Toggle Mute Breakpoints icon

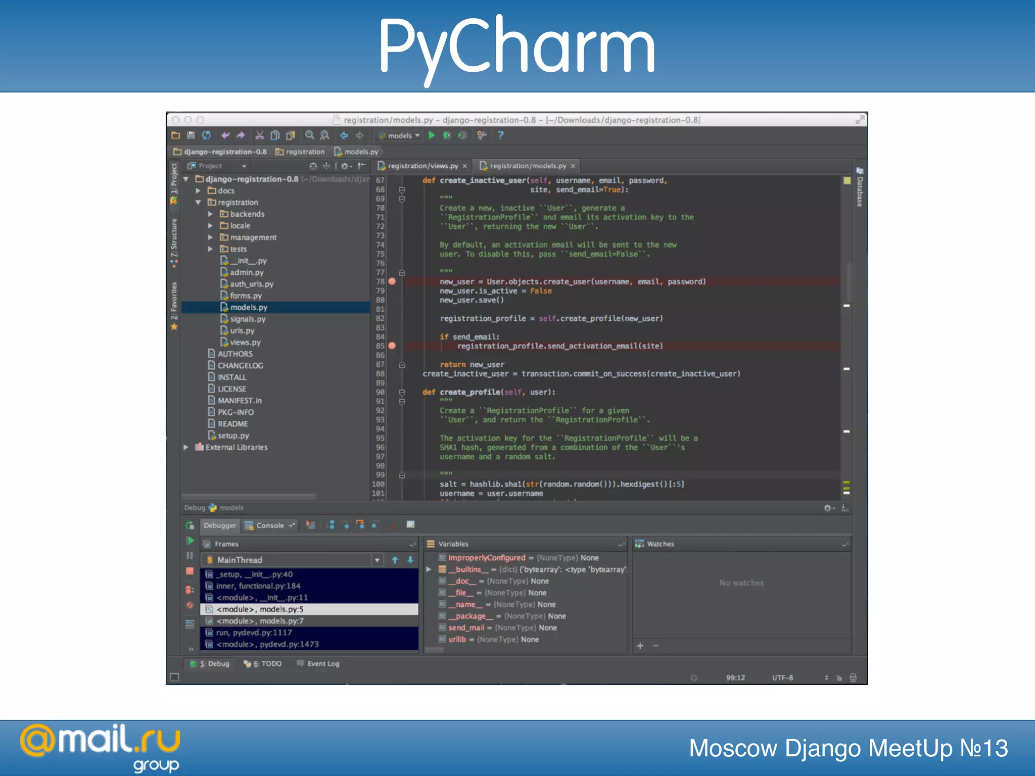[190, 605]
